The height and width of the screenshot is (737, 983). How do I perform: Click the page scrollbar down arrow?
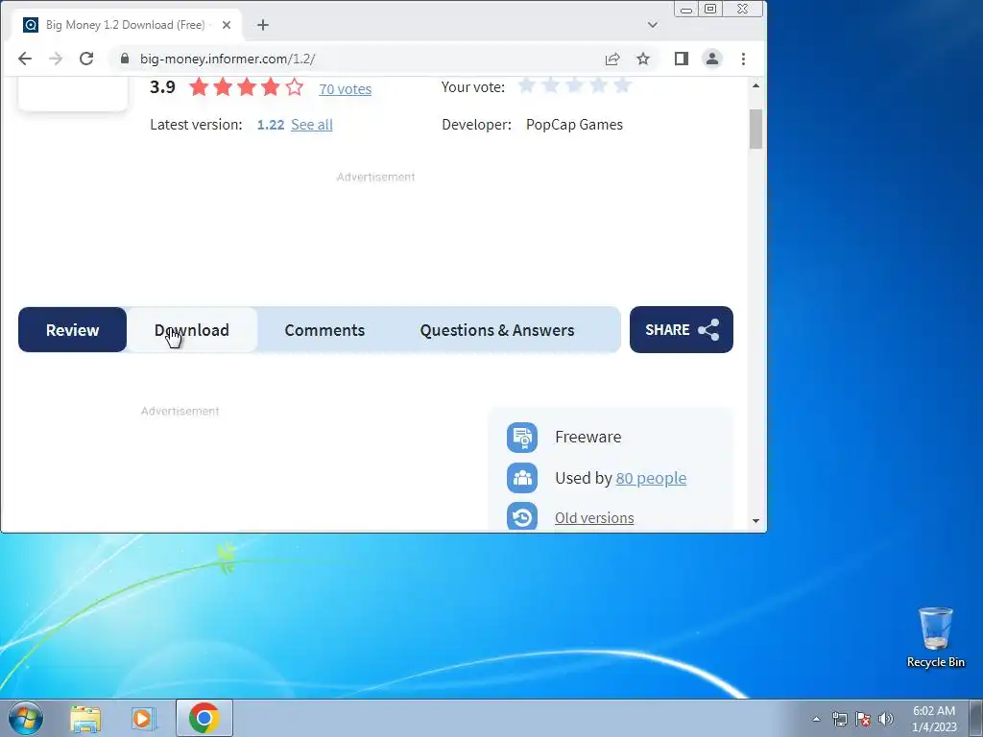[756, 521]
